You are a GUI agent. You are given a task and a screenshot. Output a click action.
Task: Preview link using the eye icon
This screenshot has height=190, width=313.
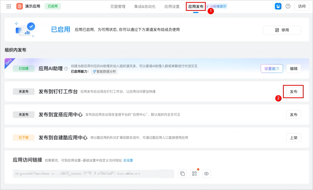click(x=206, y=174)
